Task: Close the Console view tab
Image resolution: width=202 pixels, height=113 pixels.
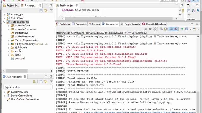Action: pyautogui.click(x=117, y=24)
